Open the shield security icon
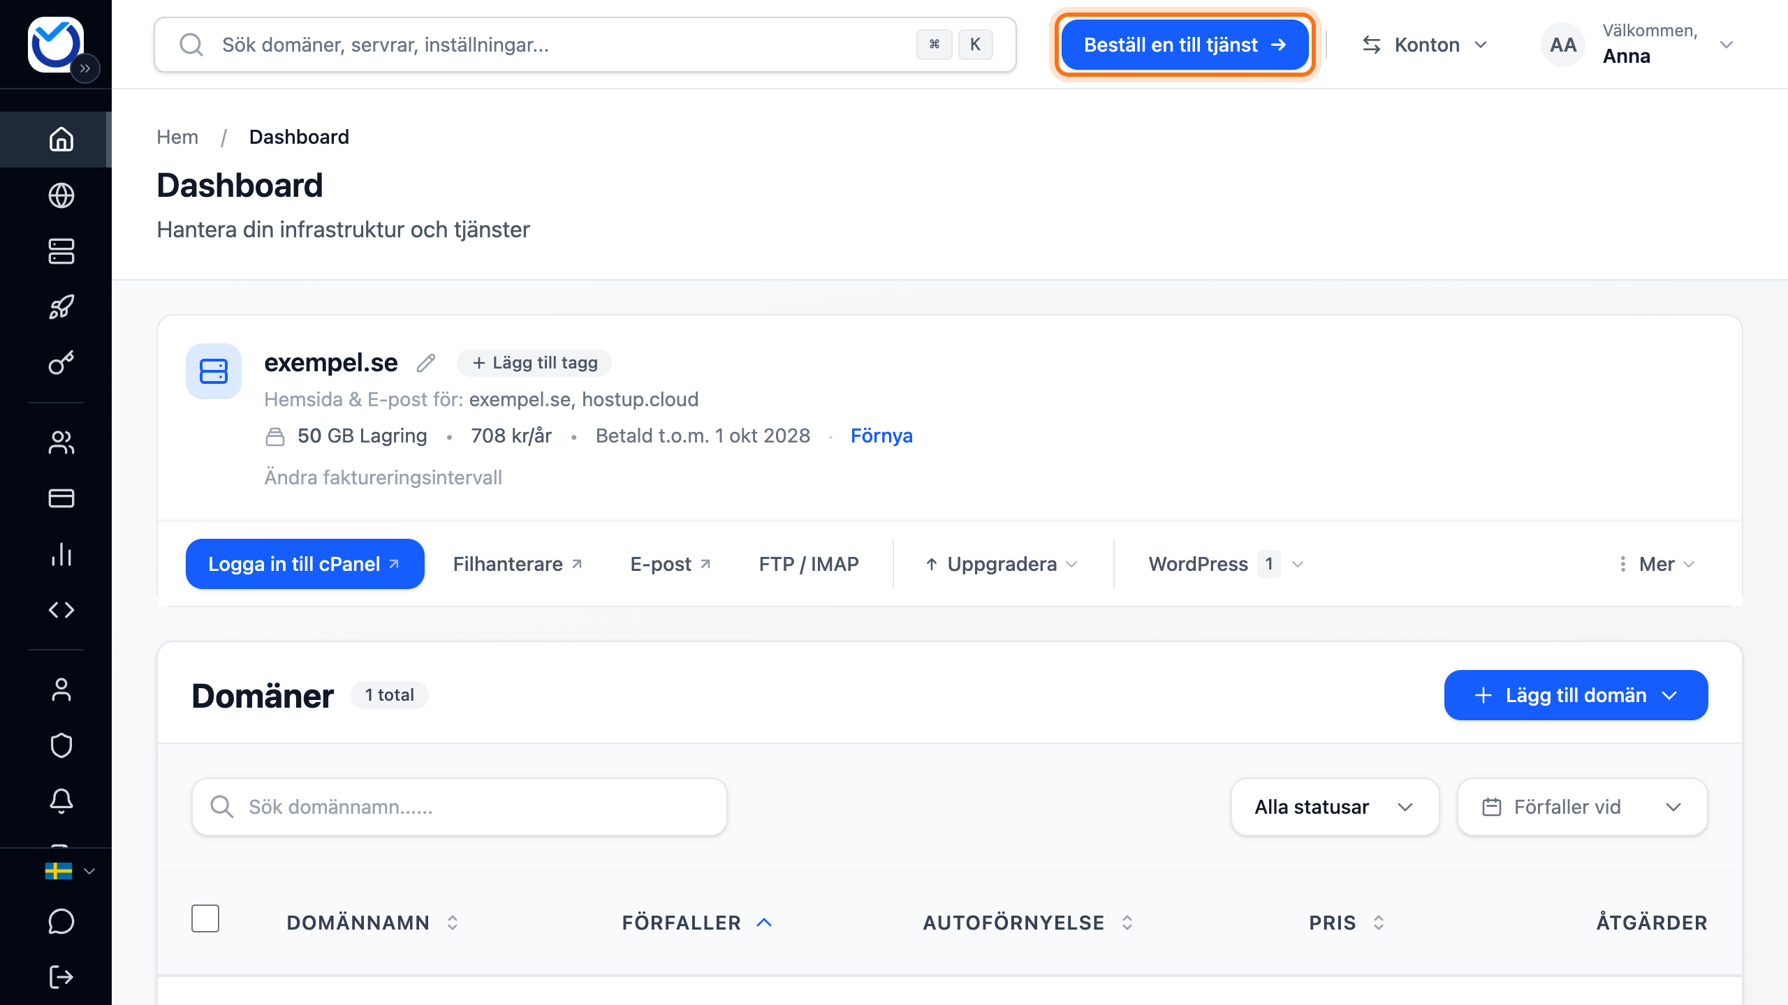Image resolution: width=1788 pixels, height=1005 pixels. click(61, 745)
